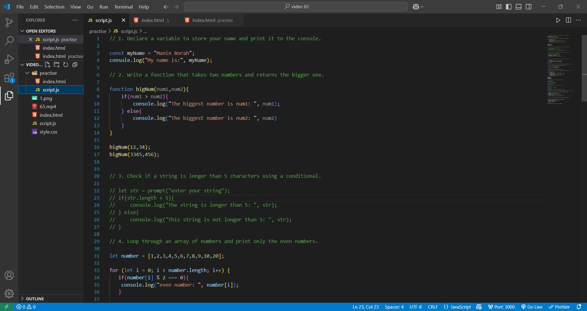Collapse the Open Editors section
587x311 pixels.
51,31
